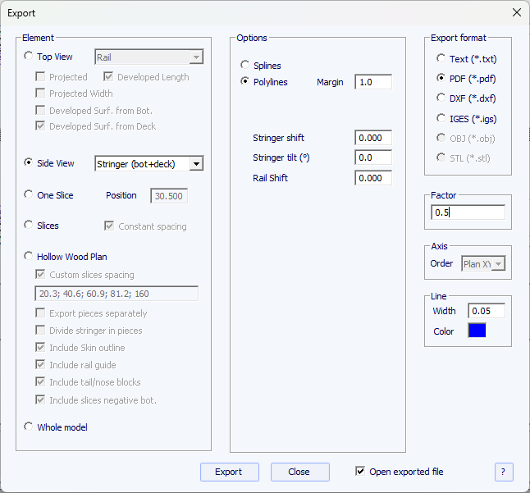Toggle Open exported file checkbox
This screenshot has height=493, width=530.
(360, 472)
